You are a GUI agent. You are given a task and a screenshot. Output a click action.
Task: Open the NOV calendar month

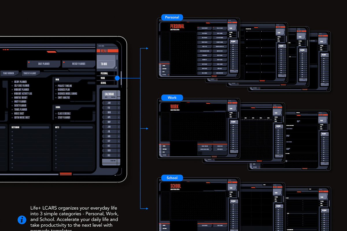coord(111,150)
